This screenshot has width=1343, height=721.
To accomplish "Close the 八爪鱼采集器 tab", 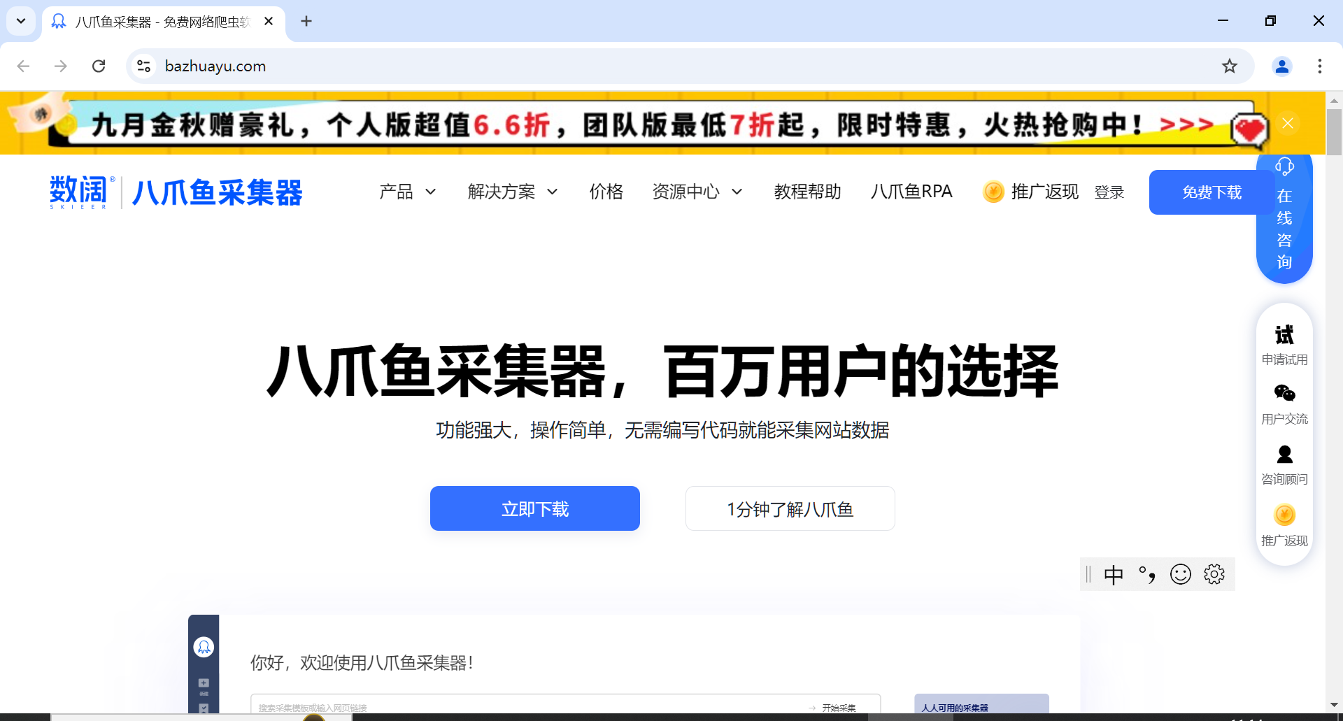I will [269, 21].
